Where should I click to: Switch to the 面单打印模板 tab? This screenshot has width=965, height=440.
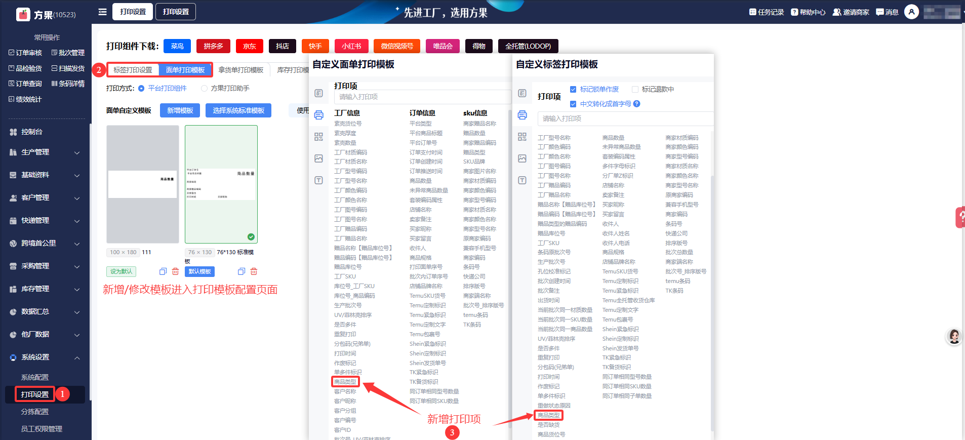(x=185, y=70)
